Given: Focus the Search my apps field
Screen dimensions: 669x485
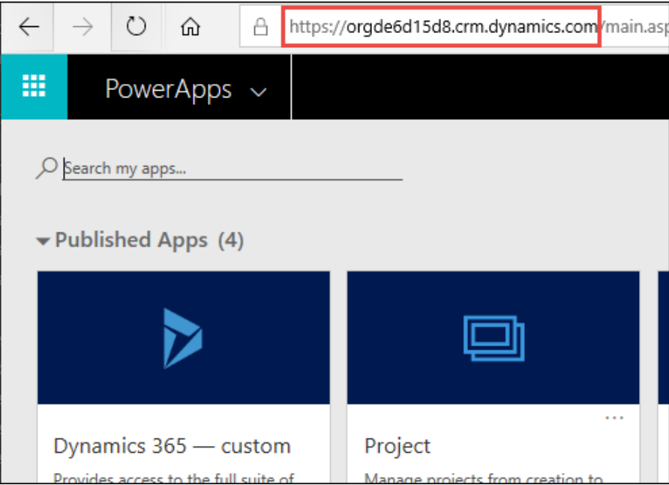Looking at the screenshot, I should pos(232,169).
